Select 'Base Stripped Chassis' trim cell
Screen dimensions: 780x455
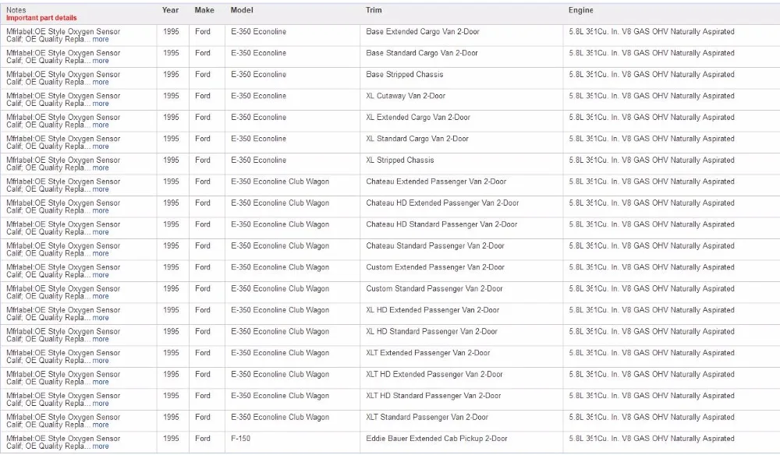click(404, 75)
